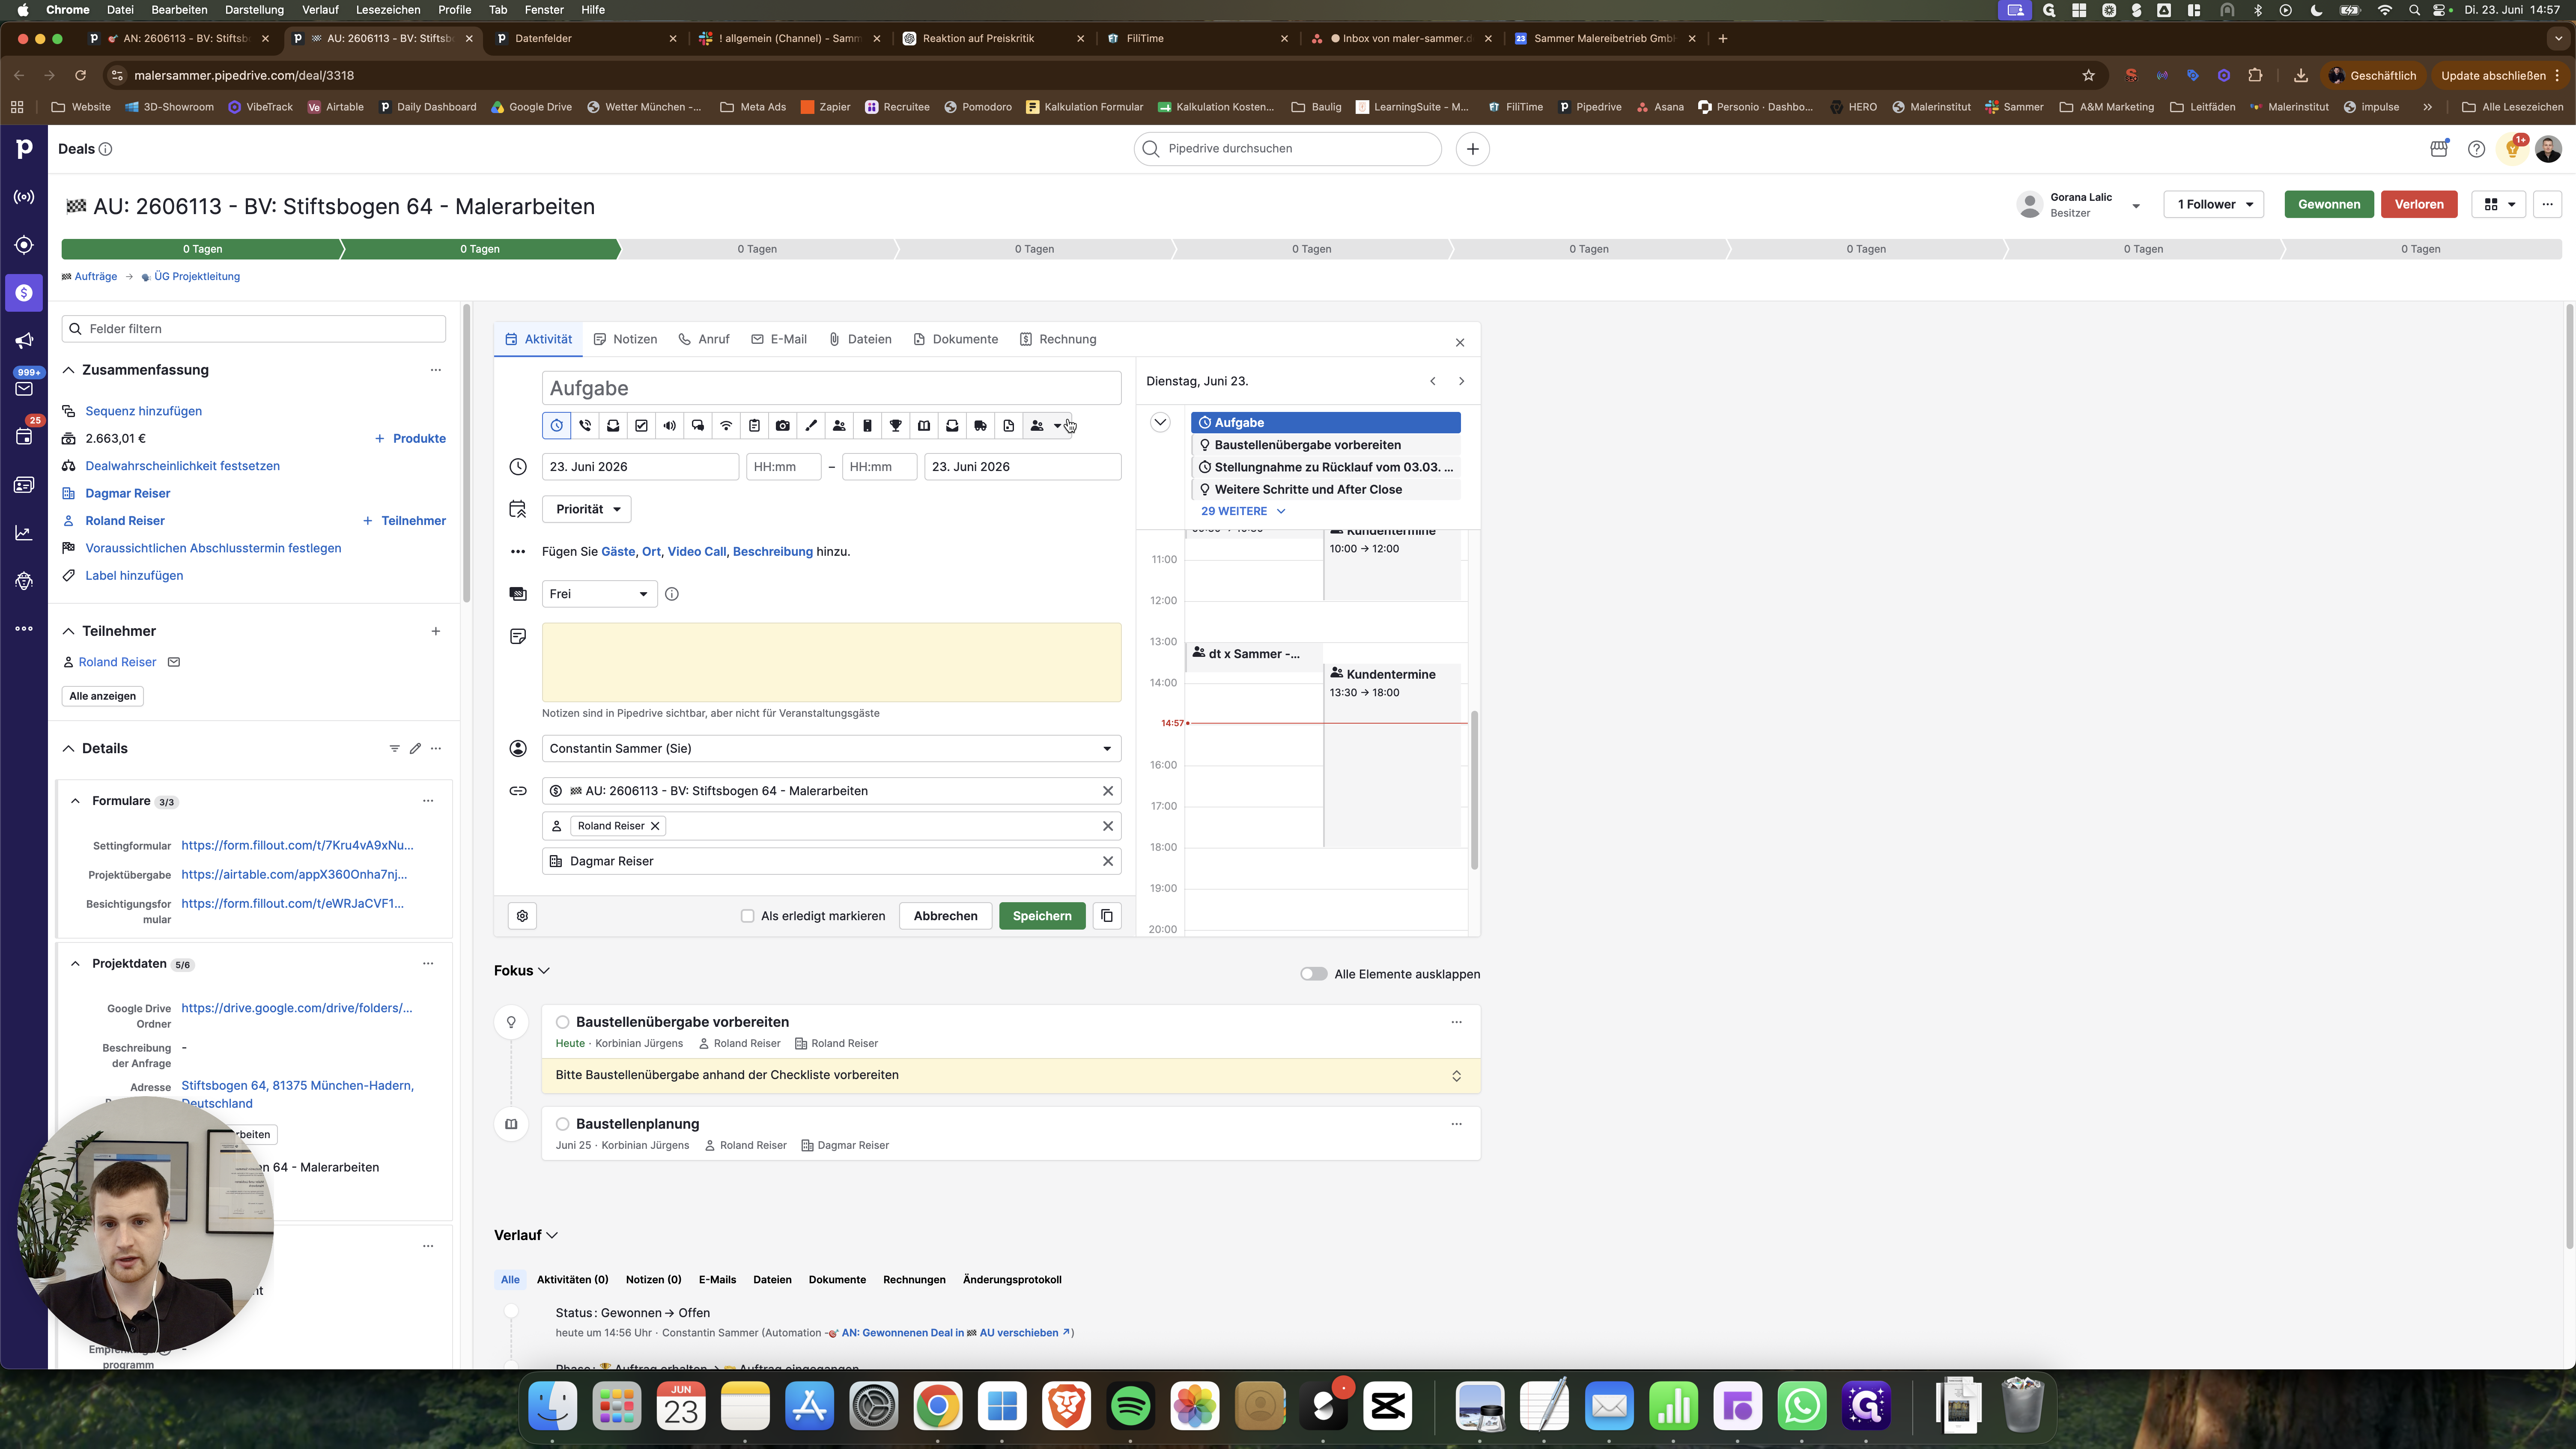Toggle Alle Elemente ausklappen switch

1313,974
